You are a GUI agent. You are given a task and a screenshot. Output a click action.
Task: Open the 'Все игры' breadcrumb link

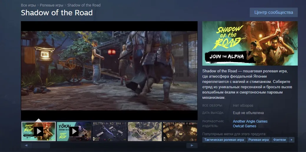pyautogui.click(x=28, y=5)
